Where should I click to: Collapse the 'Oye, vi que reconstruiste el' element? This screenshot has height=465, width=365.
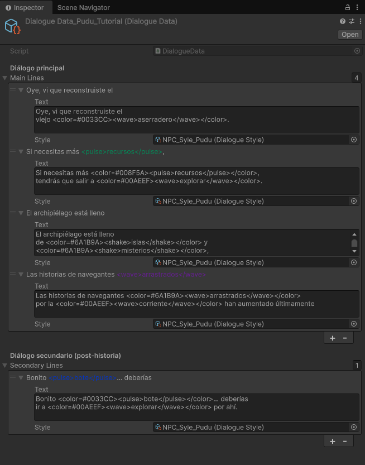tap(21, 90)
